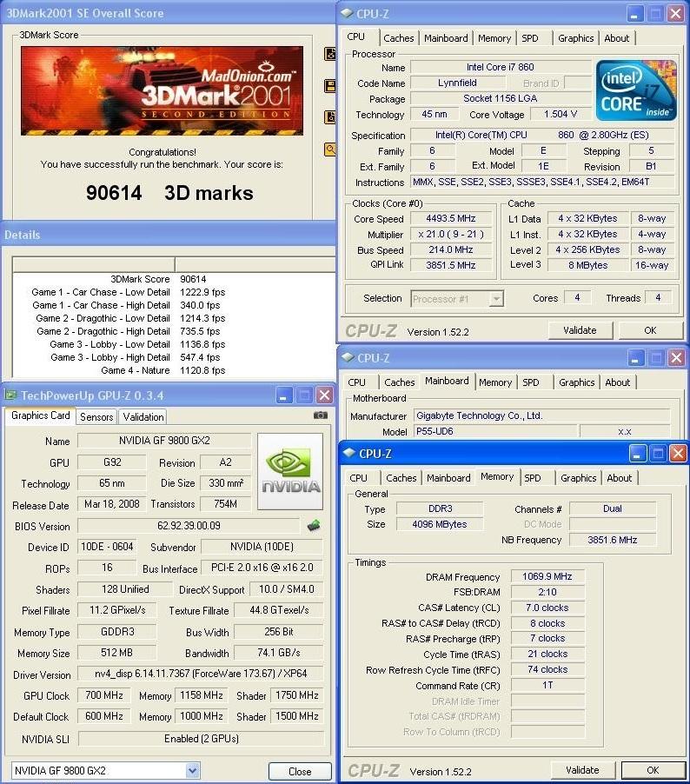Click the NVIDIA SLI 'Enabled (2 GPUs)' field
This screenshot has height=784, width=690.
(201, 739)
